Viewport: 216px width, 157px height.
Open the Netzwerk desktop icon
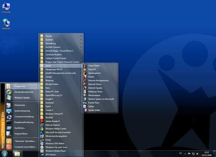point(6,24)
